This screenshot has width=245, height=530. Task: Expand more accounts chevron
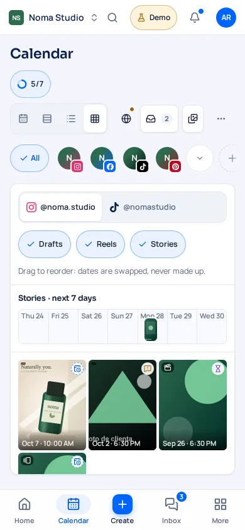click(200, 158)
